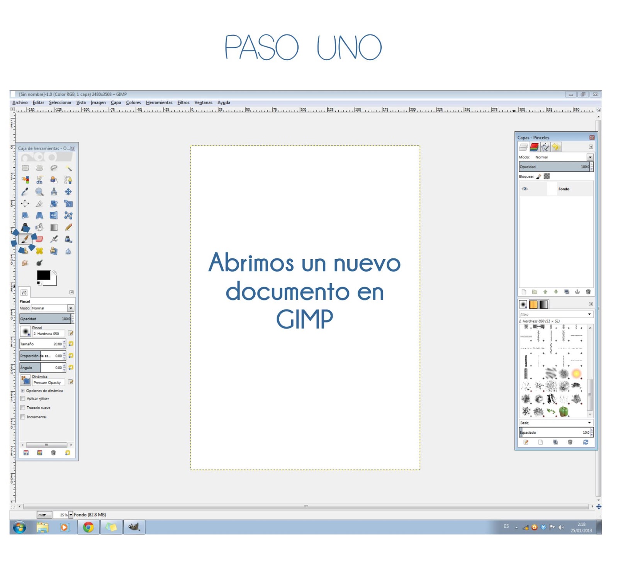Select the Blur/Sharpen droplet tool
618x586 pixels.
pos(68,251)
